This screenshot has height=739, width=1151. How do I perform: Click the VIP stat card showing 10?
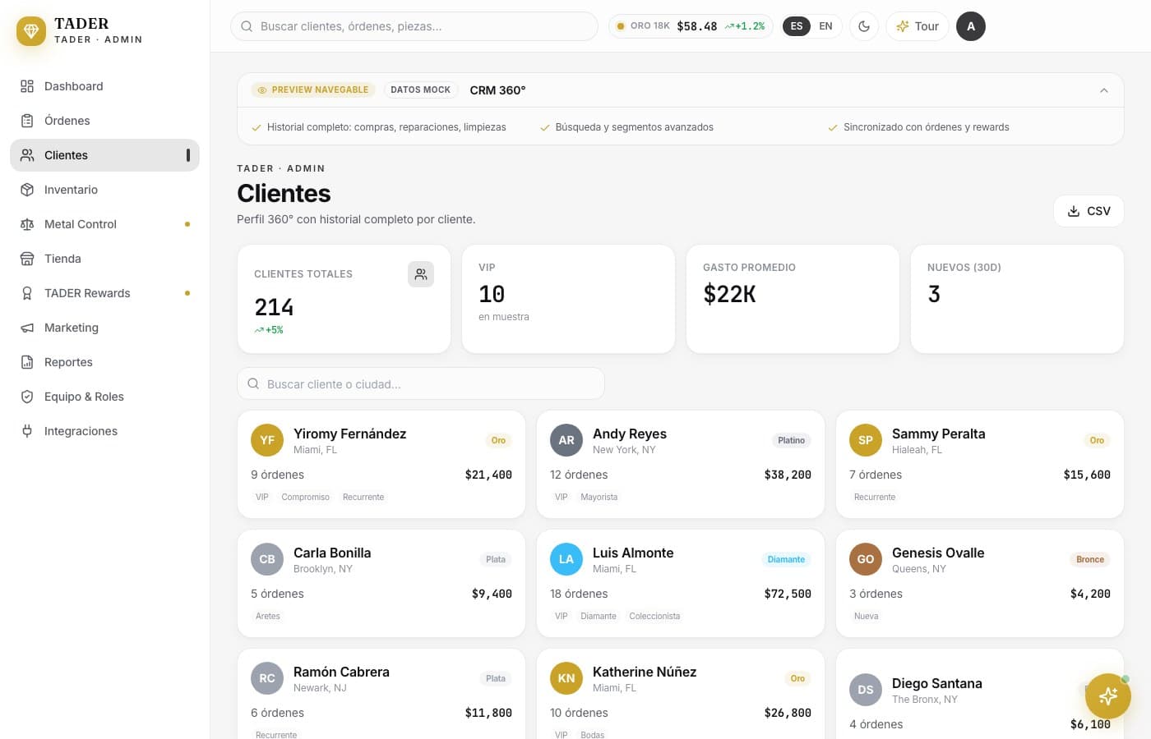[568, 299]
